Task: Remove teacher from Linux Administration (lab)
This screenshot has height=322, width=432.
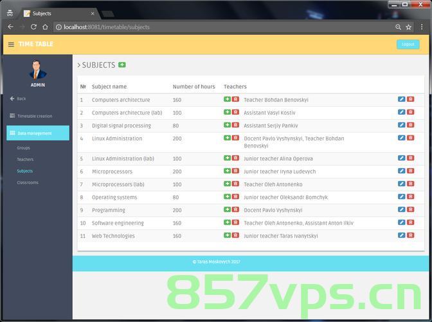Action: pos(235,158)
